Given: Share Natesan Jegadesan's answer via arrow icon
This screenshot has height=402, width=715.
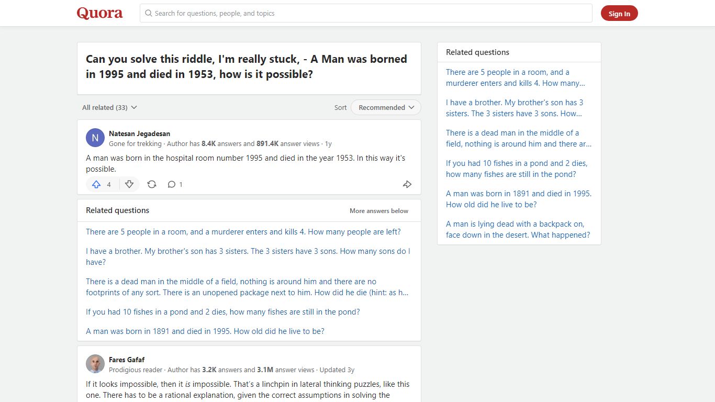Looking at the screenshot, I should [407, 184].
